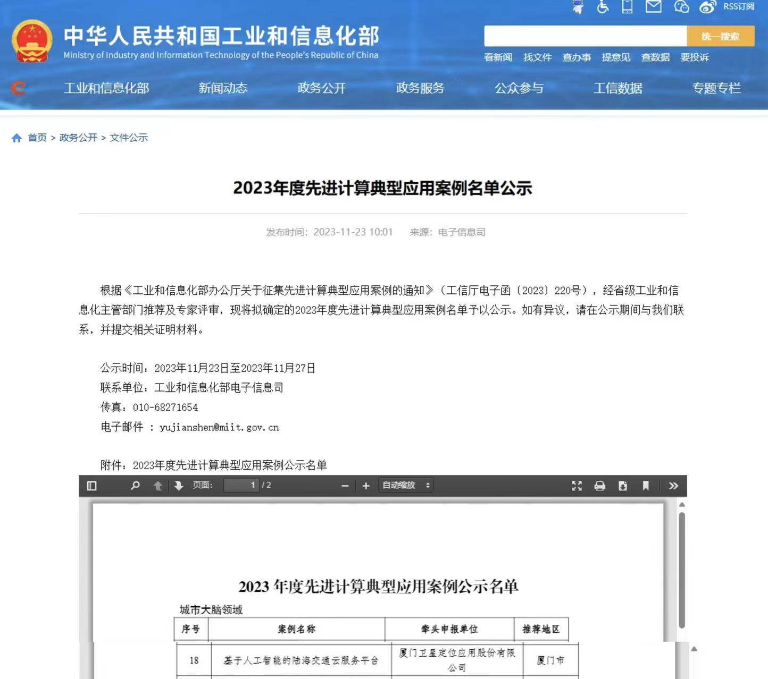Viewport: 768px width, 679px height.
Task: Click the download icon in the PDF toolbar
Action: tap(623, 485)
